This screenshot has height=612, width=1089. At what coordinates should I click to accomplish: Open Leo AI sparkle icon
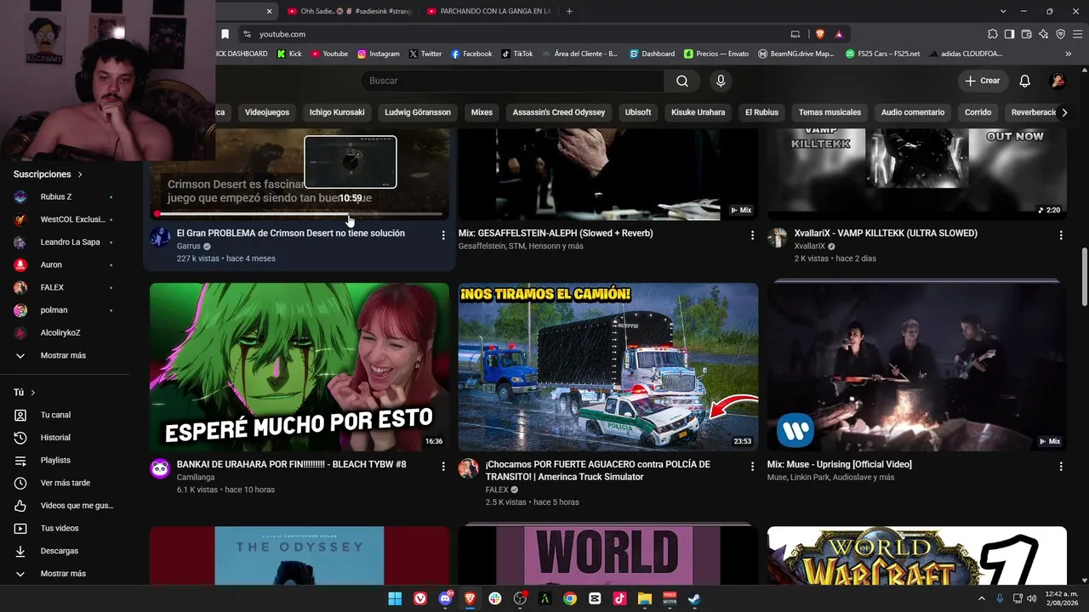point(1043,34)
